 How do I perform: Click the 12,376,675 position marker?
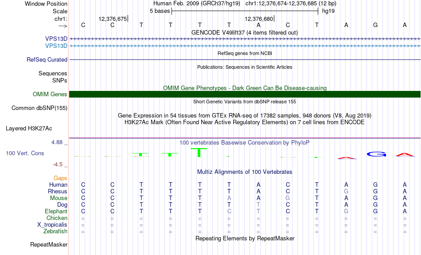tap(113, 19)
